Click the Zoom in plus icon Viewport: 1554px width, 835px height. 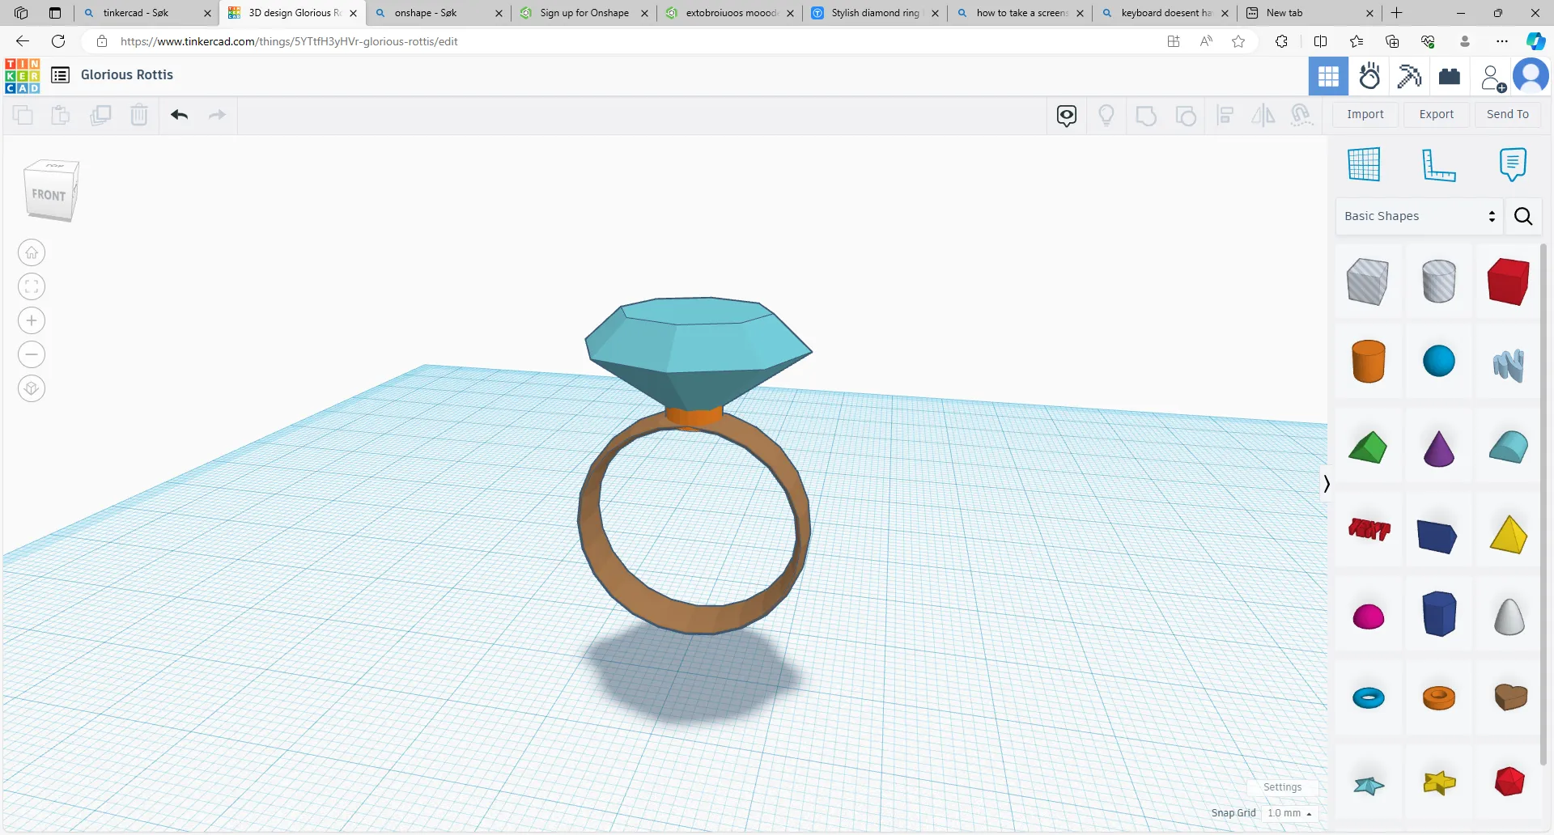tap(32, 321)
